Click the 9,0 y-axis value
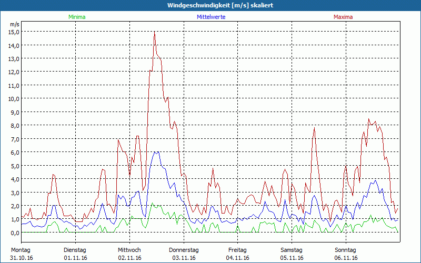 click(15, 112)
